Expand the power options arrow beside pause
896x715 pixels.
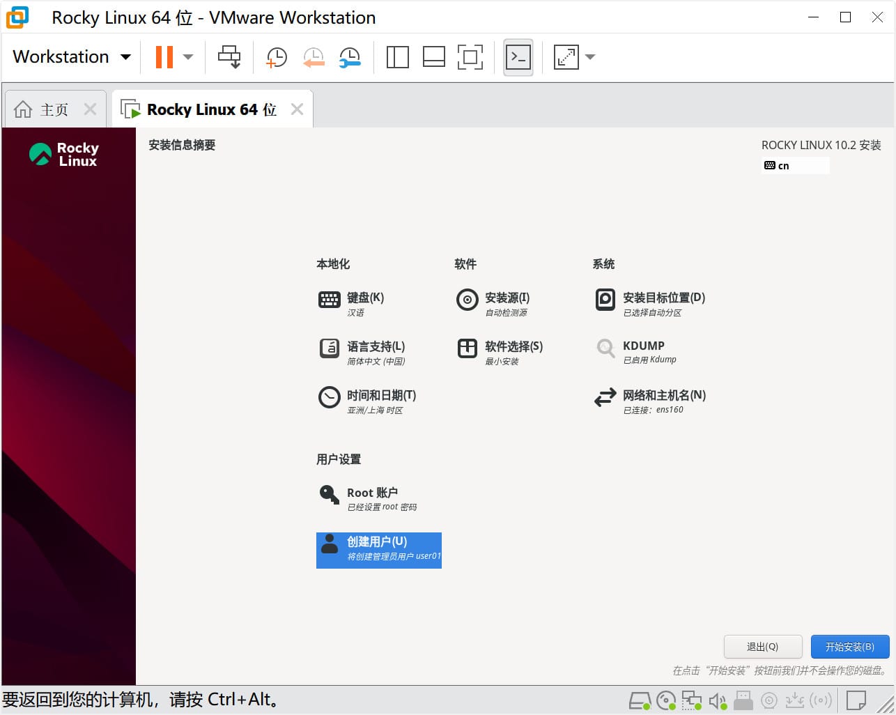(187, 57)
